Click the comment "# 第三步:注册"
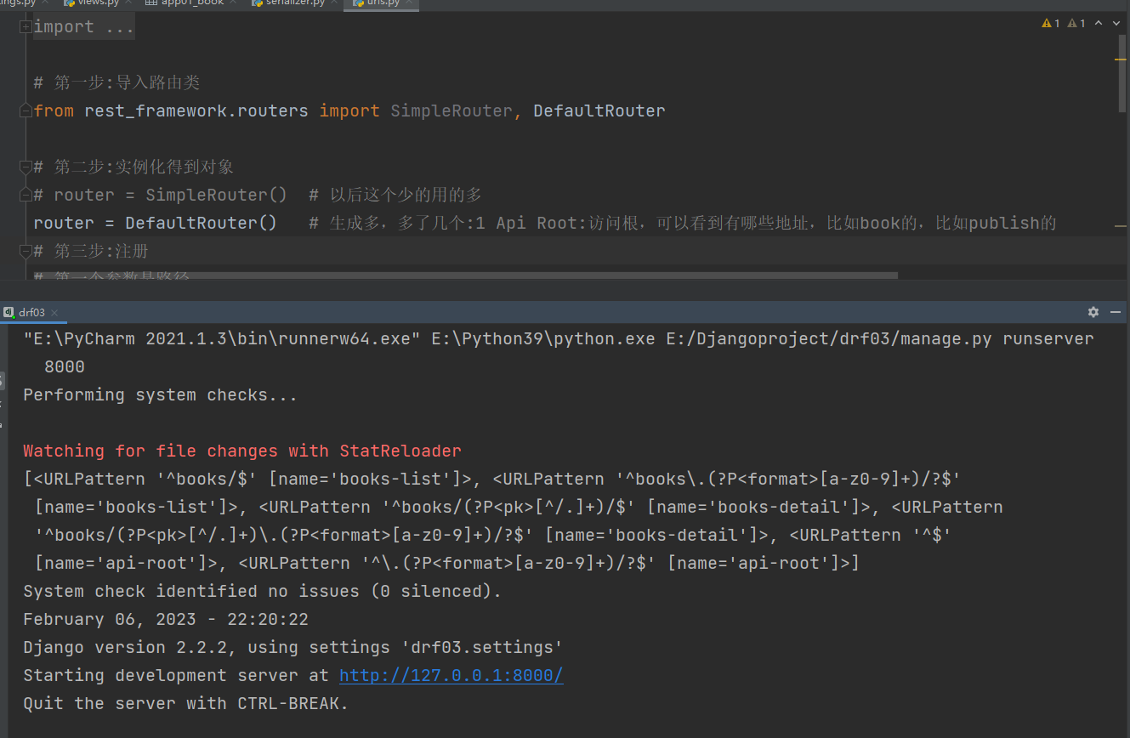This screenshot has height=738, width=1130. [x=92, y=252]
